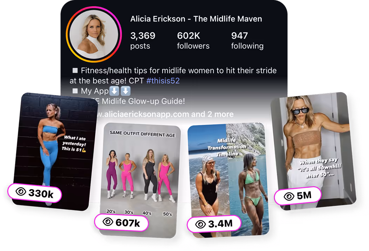View the 947 following list

pyautogui.click(x=247, y=40)
